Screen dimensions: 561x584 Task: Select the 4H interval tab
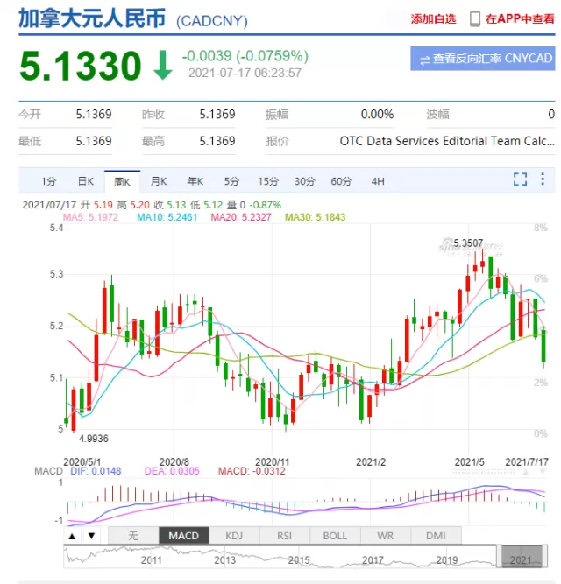tap(378, 181)
